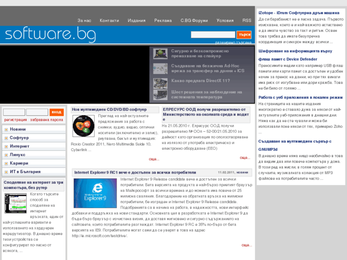This screenshot has width=347, height=260.
Task: Open Internet Explorer 9 RC1 article headline
Action: pyautogui.click(x=135, y=172)
